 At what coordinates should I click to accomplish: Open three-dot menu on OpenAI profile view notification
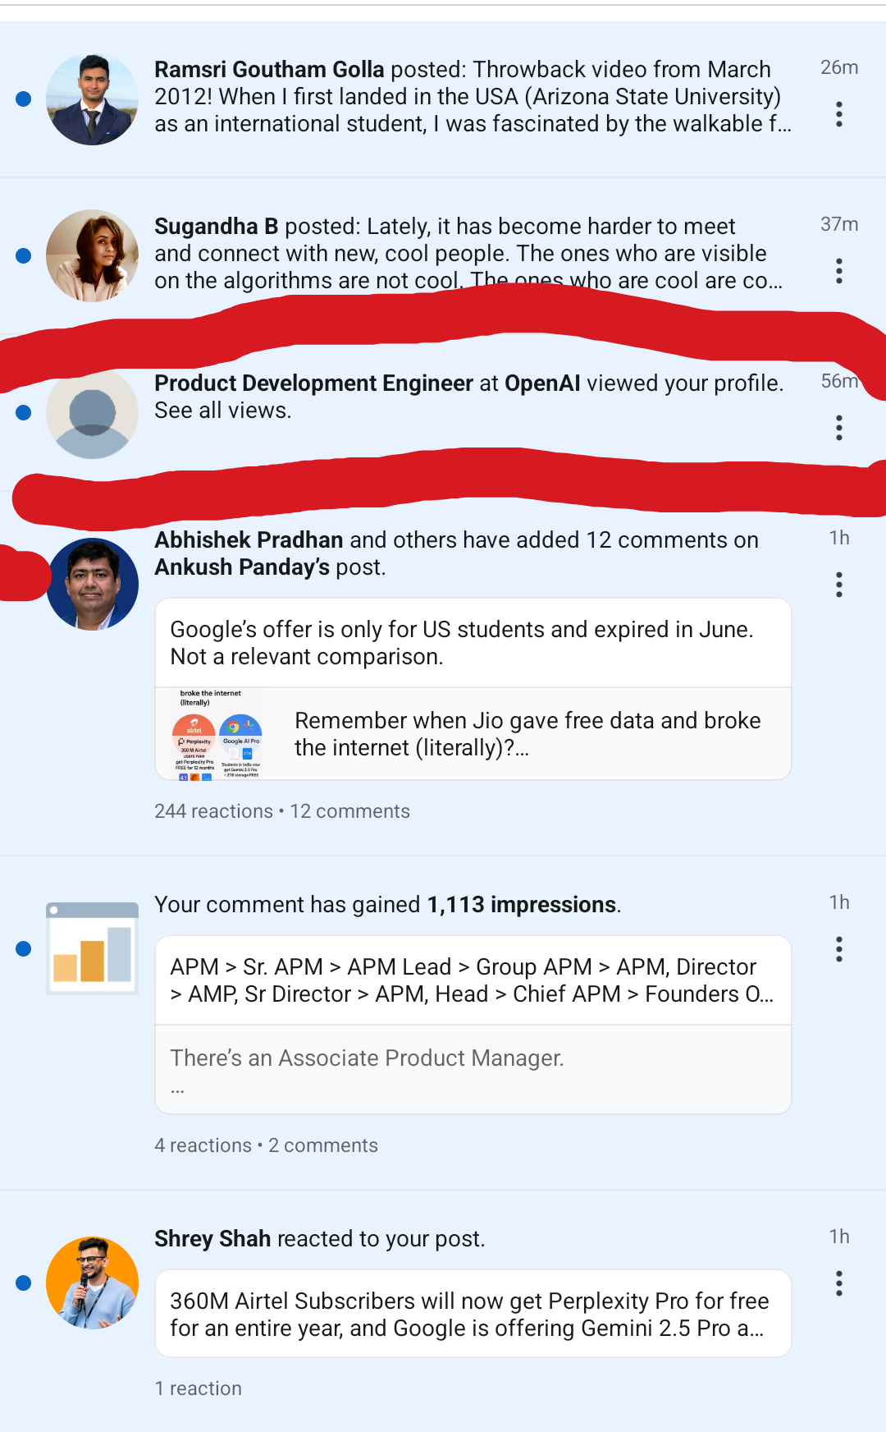(x=838, y=428)
